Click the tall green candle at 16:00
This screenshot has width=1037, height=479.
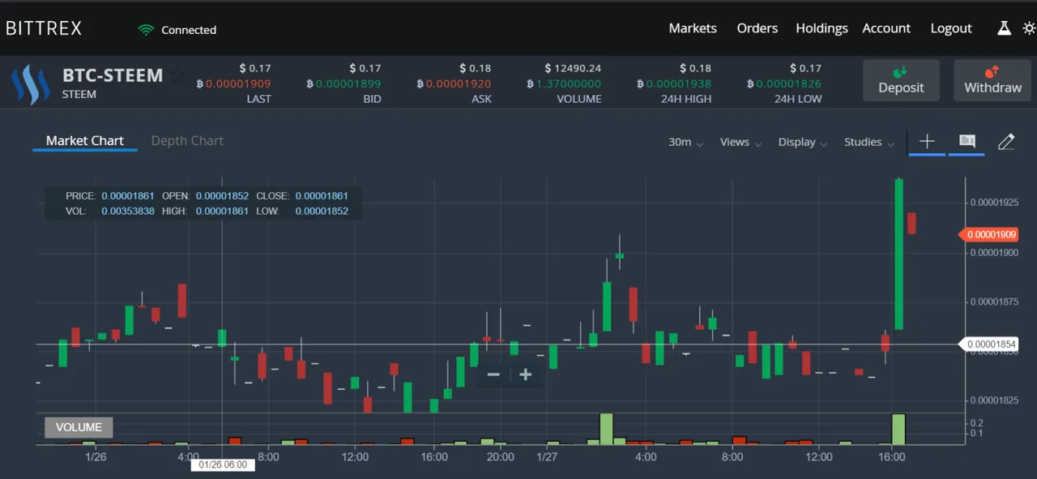pyautogui.click(x=898, y=254)
